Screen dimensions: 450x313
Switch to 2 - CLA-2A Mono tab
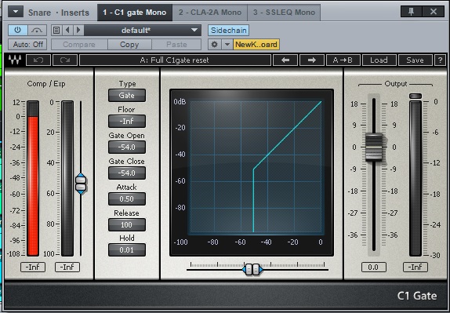(210, 13)
